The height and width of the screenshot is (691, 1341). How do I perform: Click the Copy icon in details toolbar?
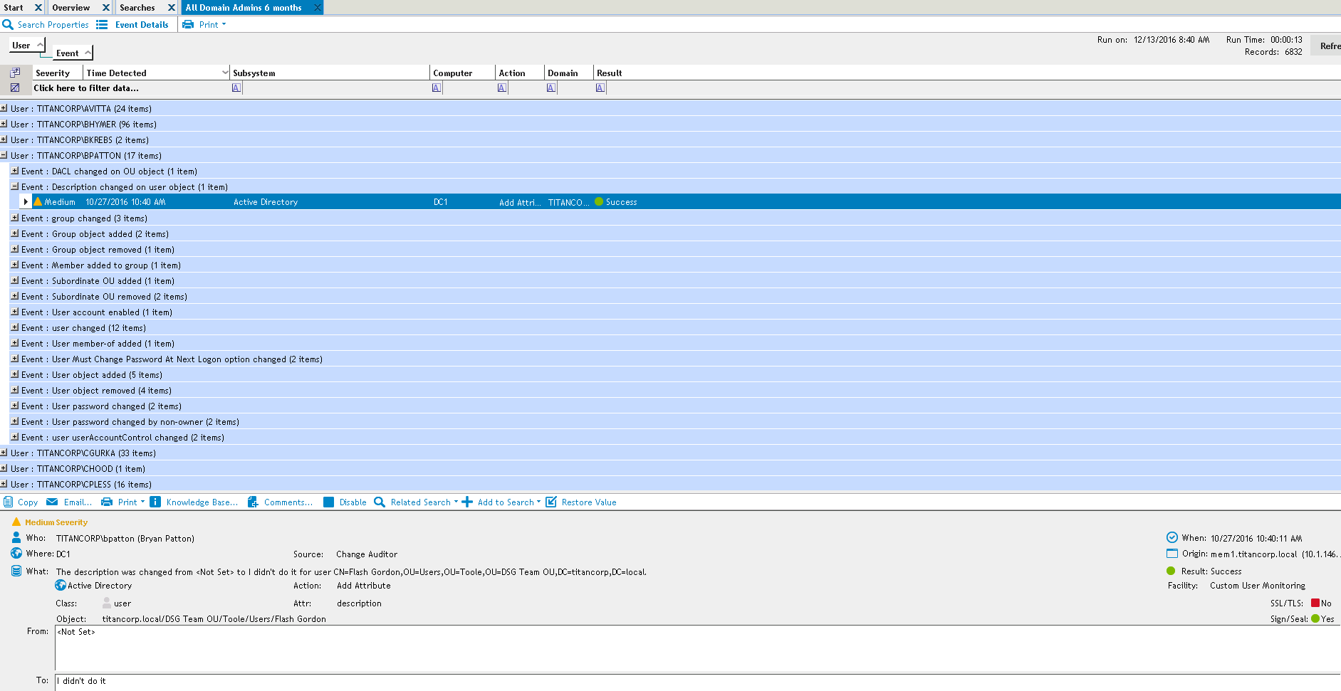coord(9,502)
